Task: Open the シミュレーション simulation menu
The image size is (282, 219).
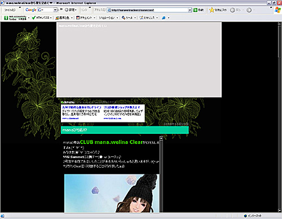Action: tap(108, 17)
